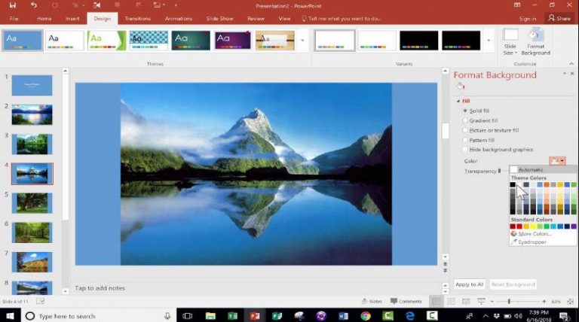This screenshot has width=579, height=322.
Task: Click the Format Background ribbon icon
Action: (535, 41)
